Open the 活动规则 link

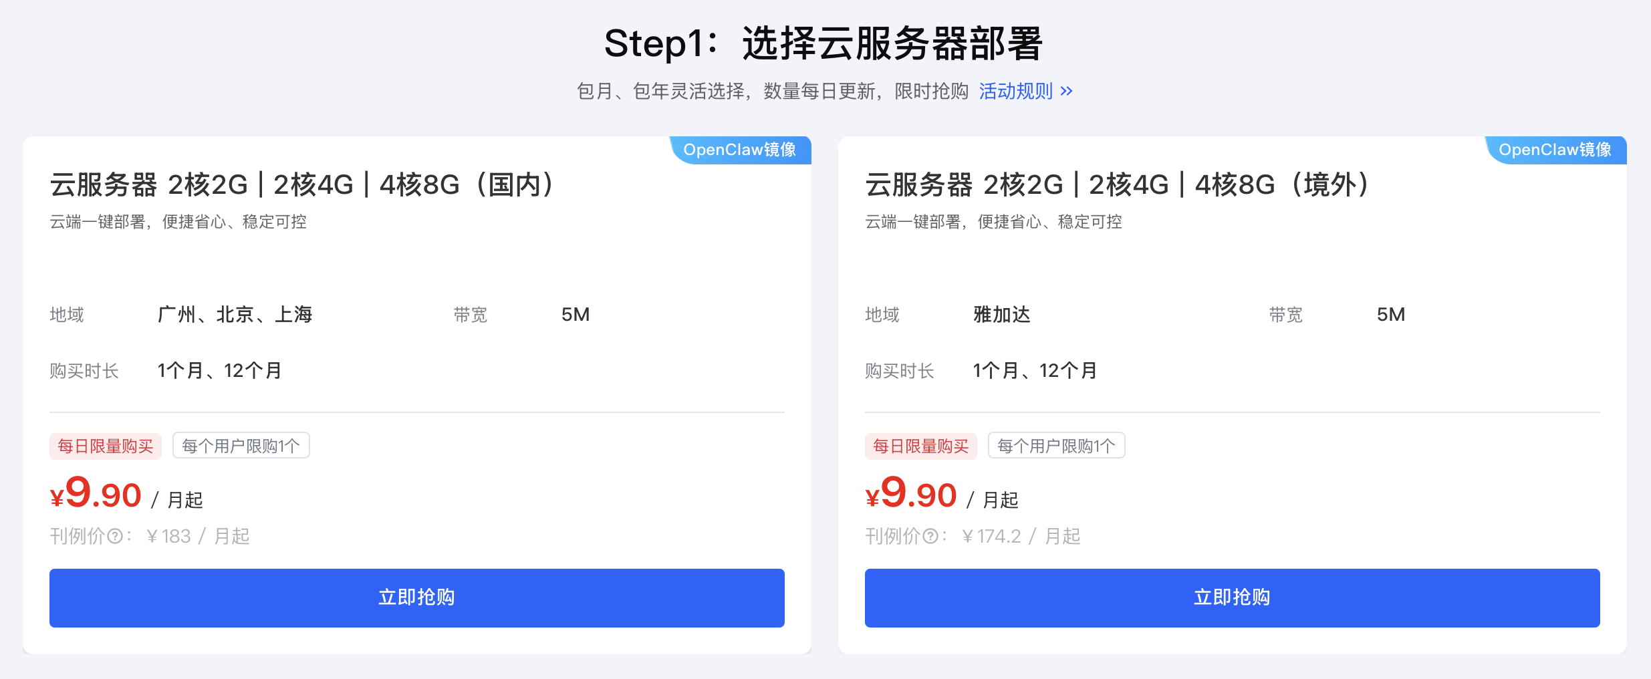pyautogui.click(x=1015, y=91)
